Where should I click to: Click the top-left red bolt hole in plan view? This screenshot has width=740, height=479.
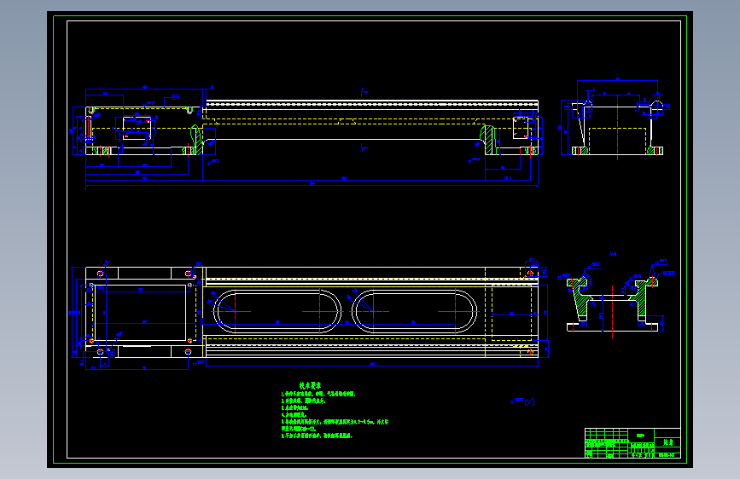click(x=100, y=274)
